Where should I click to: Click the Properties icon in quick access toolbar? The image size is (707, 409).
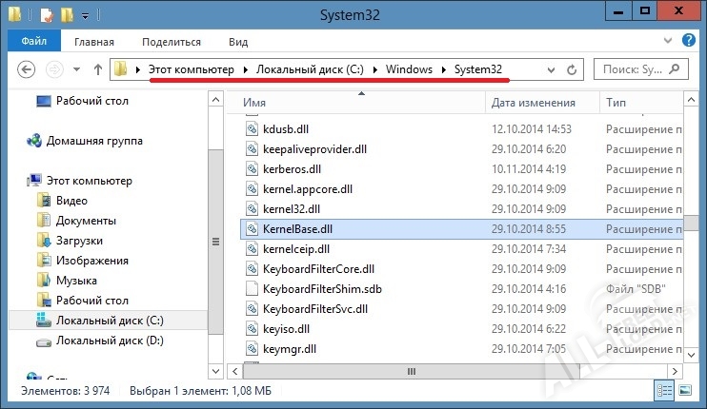46,15
